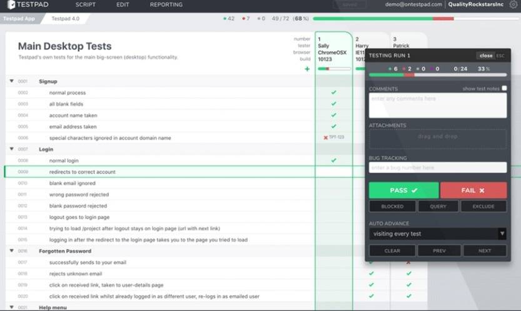521x311 pixels.
Task: Focus the comments text box
Action: [x=438, y=105]
